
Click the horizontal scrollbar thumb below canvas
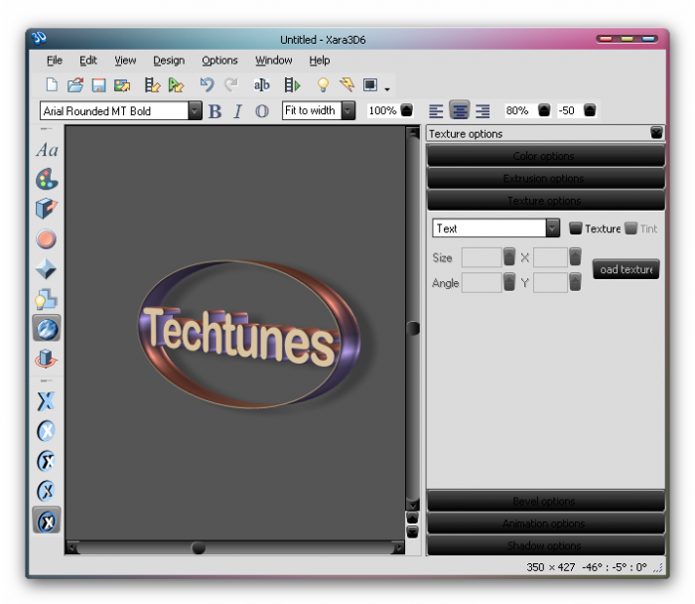(199, 547)
